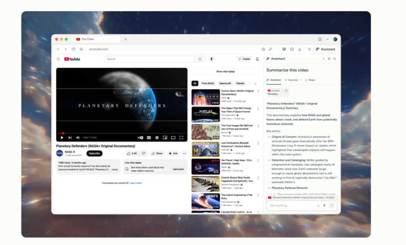Click the voice search microphone on YouTube

[x=211, y=59]
